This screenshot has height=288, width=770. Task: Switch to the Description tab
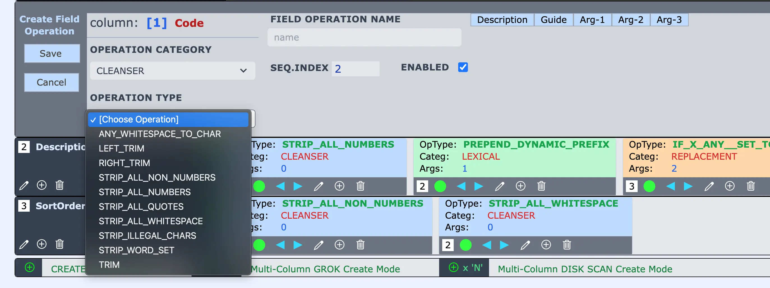pyautogui.click(x=502, y=20)
